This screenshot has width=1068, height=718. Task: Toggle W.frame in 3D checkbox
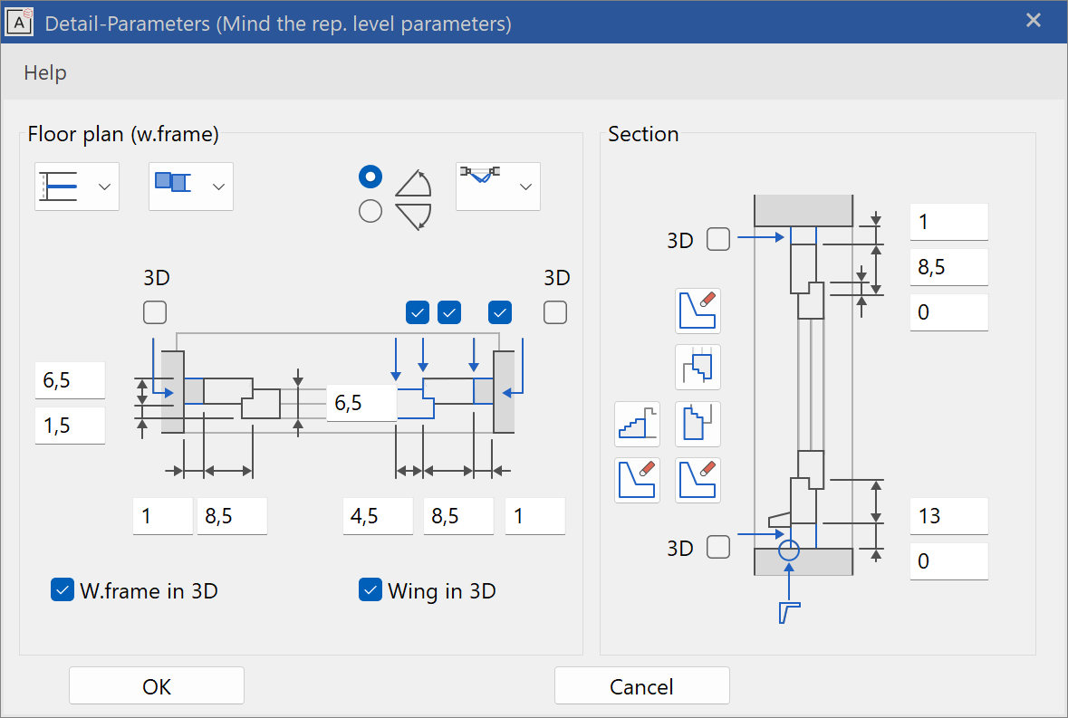pyautogui.click(x=62, y=590)
